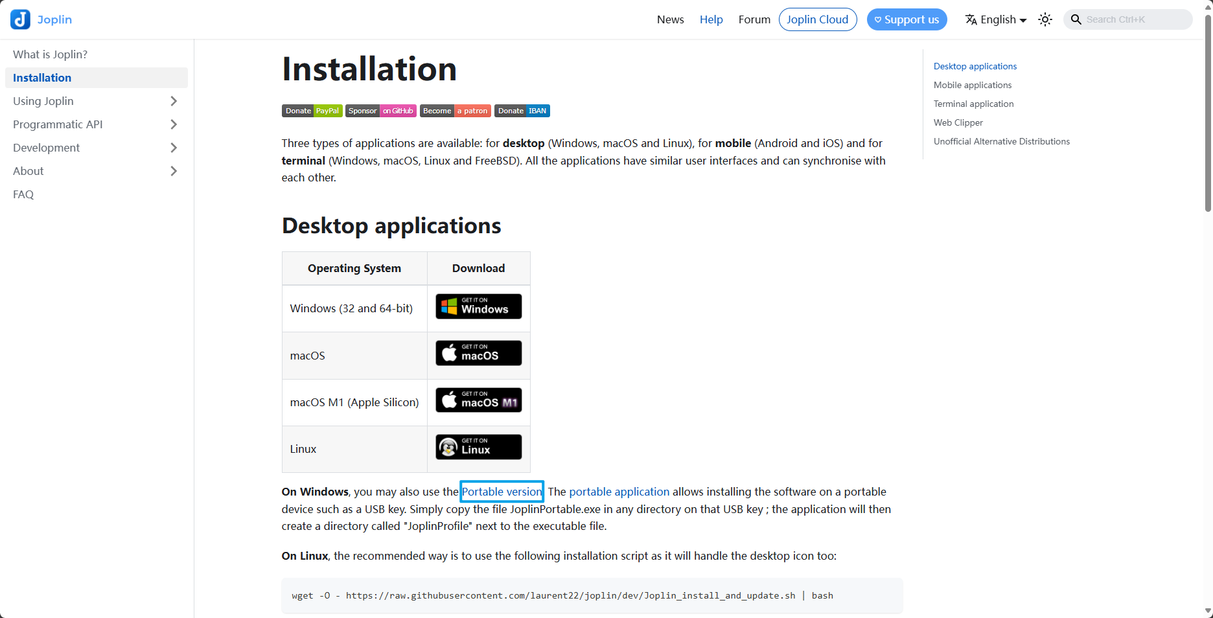This screenshot has width=1213, height=618.
Task: Click the Get it on macOS M1 badge
Action: [x=478, y=400]
